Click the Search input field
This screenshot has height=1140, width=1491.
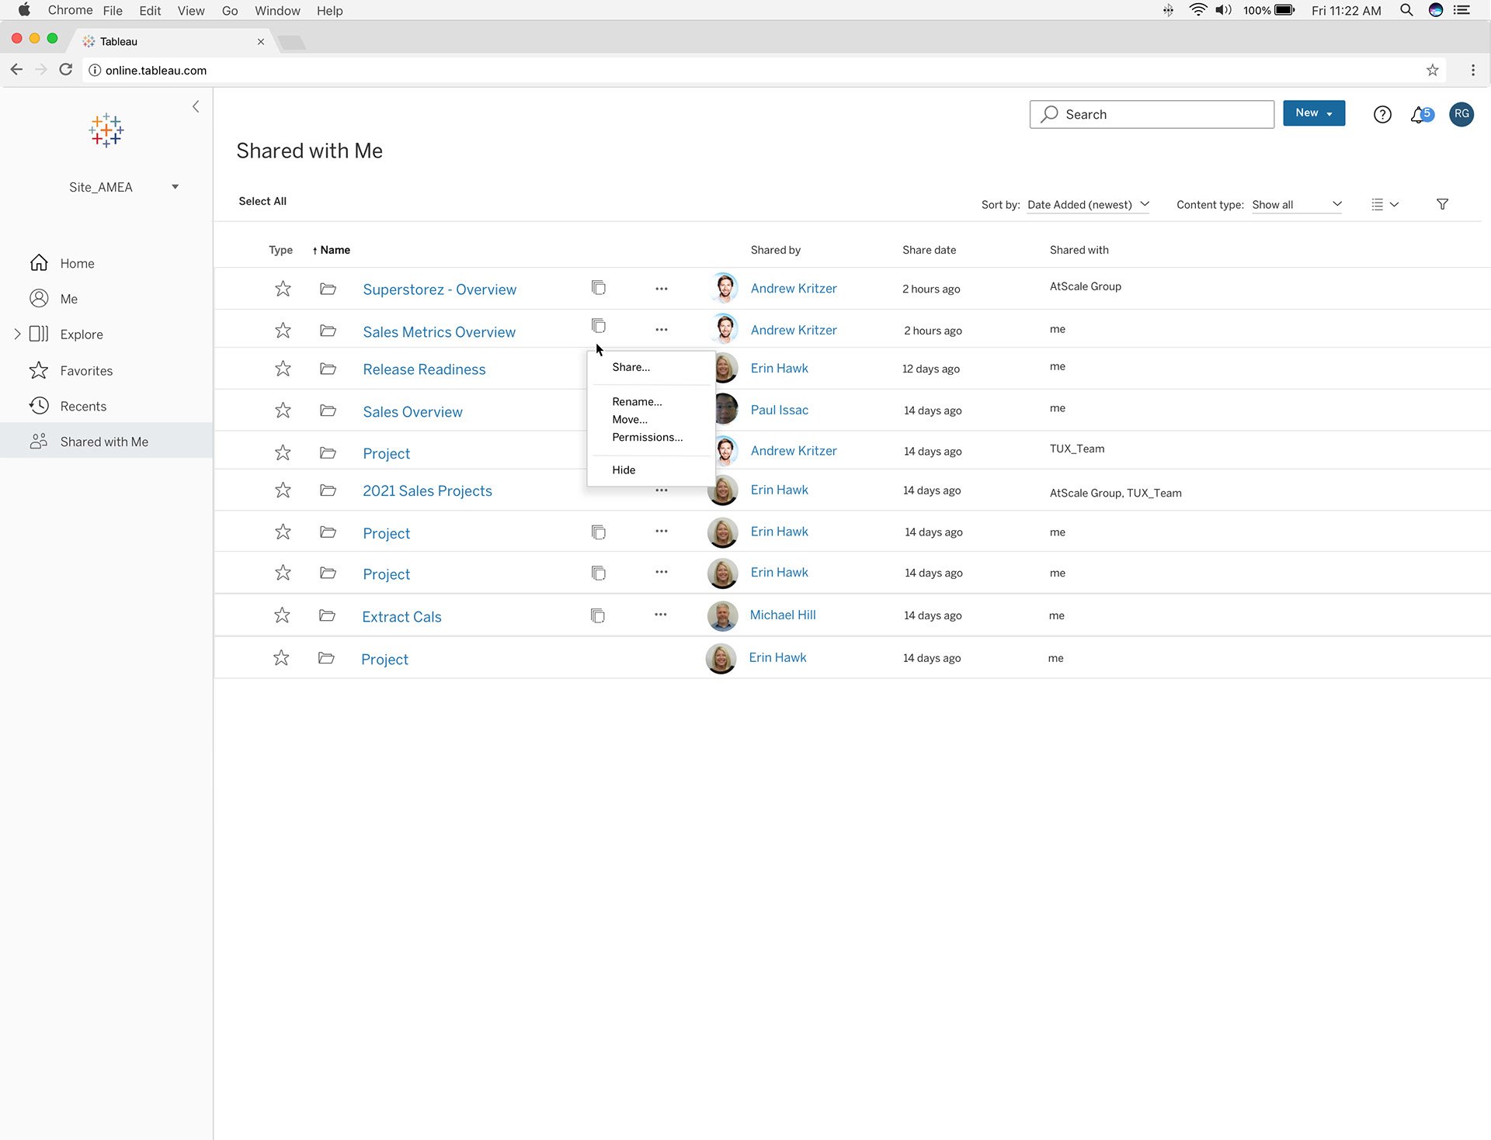1152,114
